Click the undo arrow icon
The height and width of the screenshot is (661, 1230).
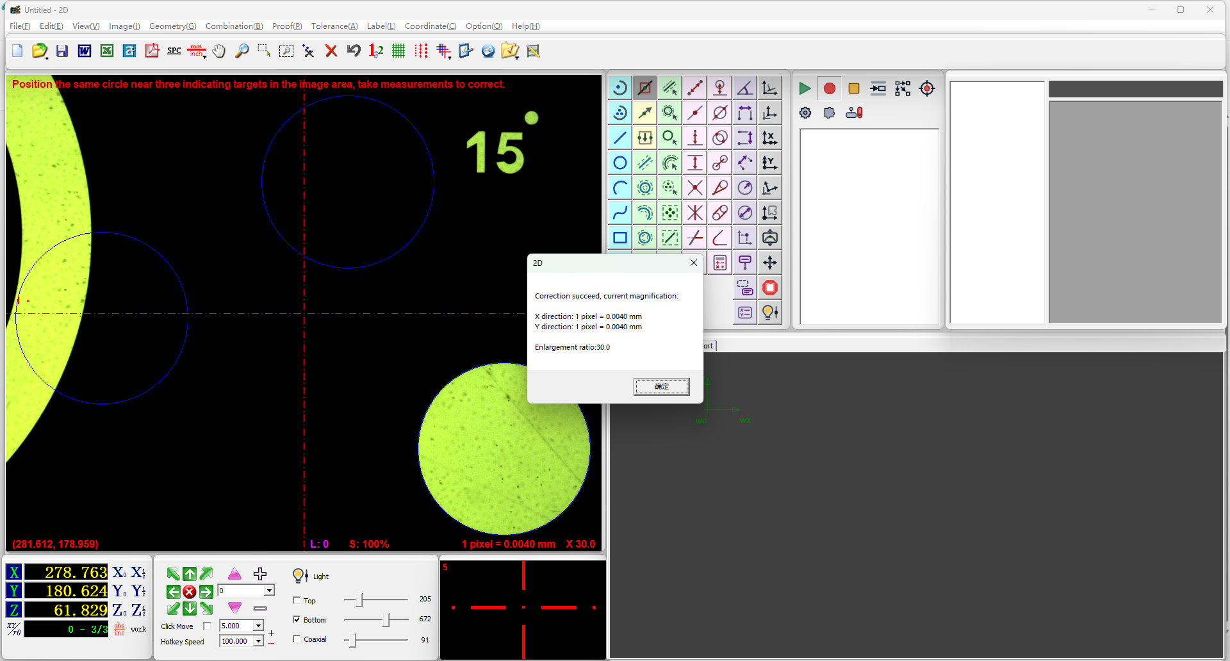coord(354,51)
